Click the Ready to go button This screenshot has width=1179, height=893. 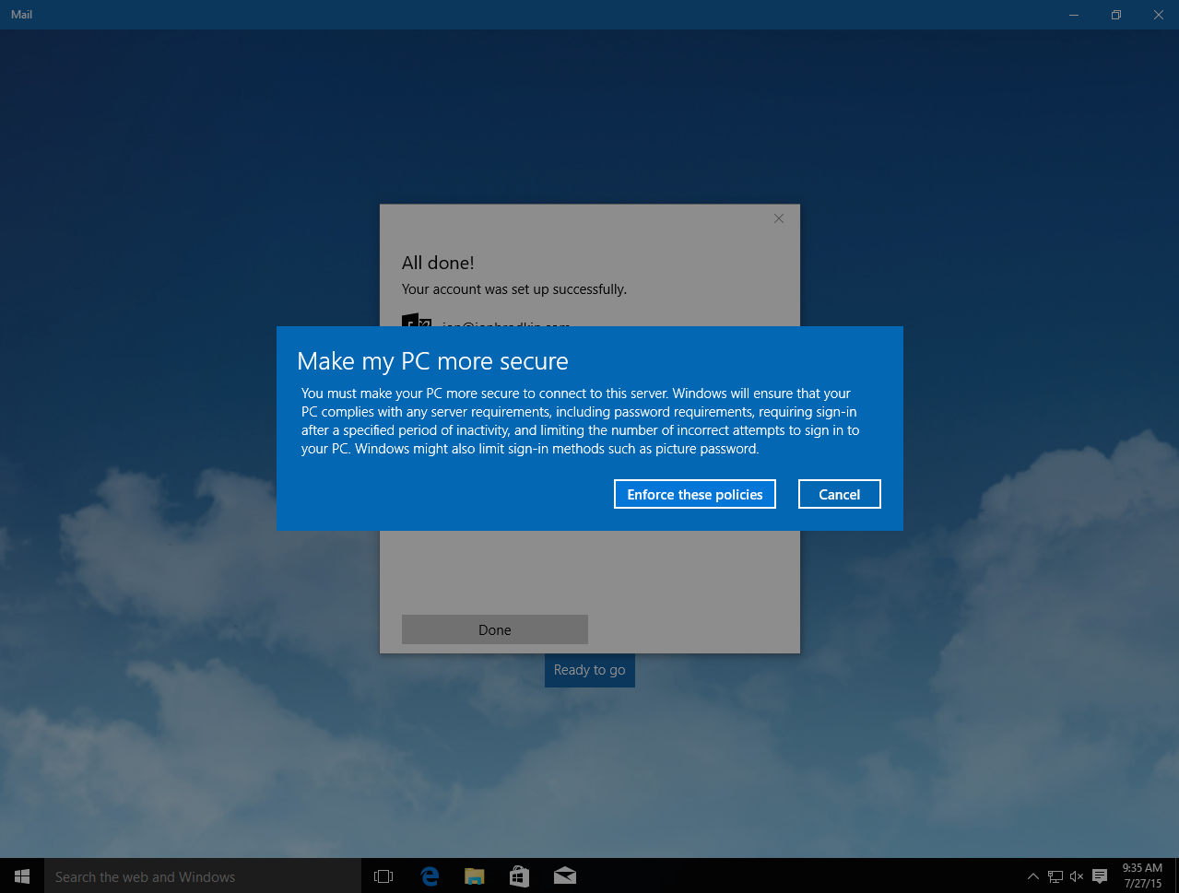589,670
